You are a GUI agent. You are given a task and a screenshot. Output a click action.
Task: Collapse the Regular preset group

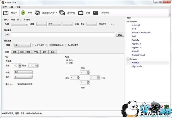click(128, 59)
